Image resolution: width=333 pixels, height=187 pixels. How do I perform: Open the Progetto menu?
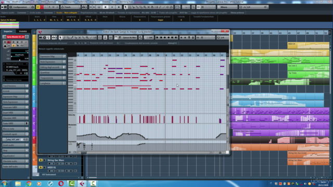coord(27,2)
